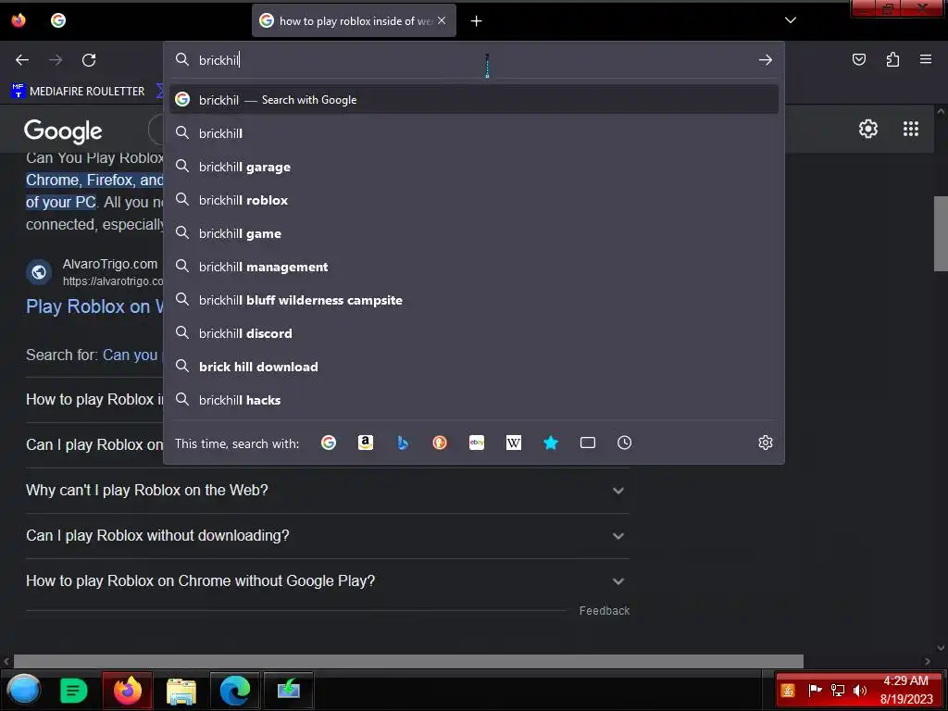
Task: Open 'Play Roblox on' result link
Action: point(94,306)
